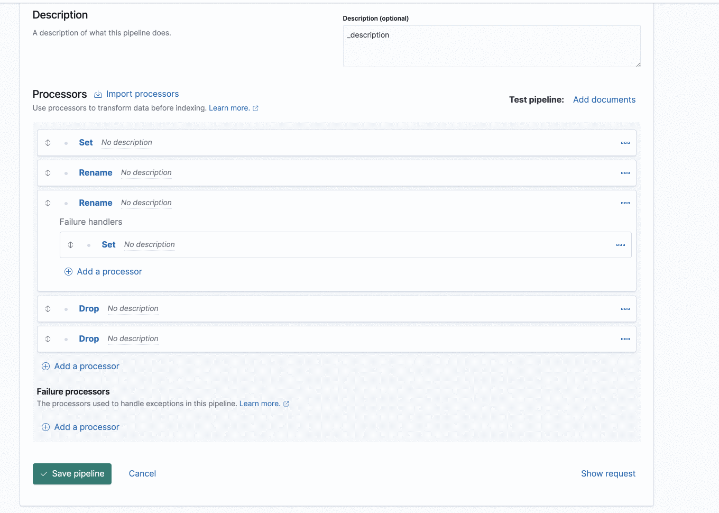Screen dimensions: 719x513
Task: Grab the move handle of the top-level Set processor
Action: coord(48,143)
